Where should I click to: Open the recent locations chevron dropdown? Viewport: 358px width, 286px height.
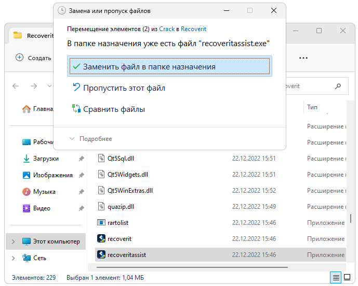49,86
